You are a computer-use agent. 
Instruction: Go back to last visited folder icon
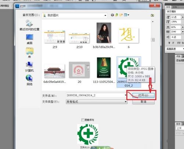click(x=112, y=15)
